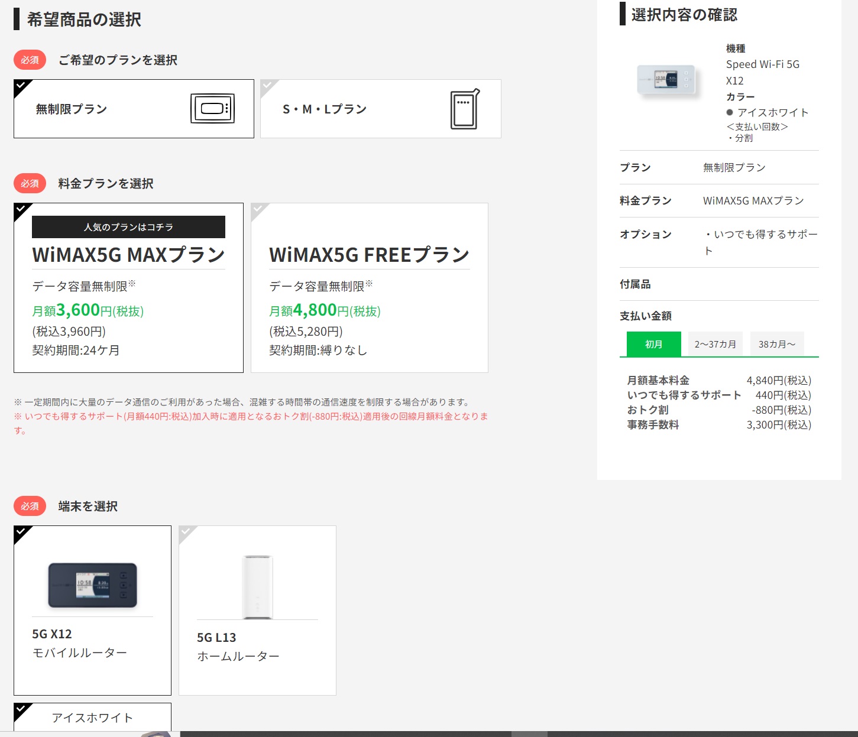Pick the アイスホワイト color option
The width and height of the screenshot is (858, 737).
click(x=92, y=717)
